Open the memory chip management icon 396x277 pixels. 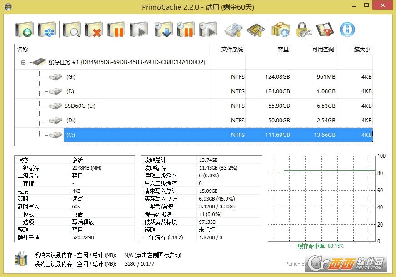tap(256, 30)
